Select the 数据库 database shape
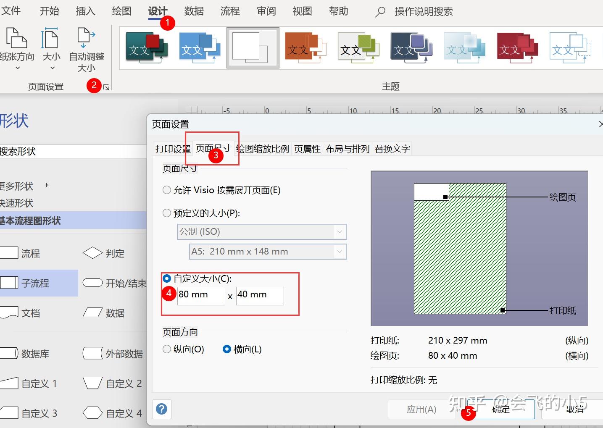The width and height of the screenshot is (603, 428). coord(27,354)
